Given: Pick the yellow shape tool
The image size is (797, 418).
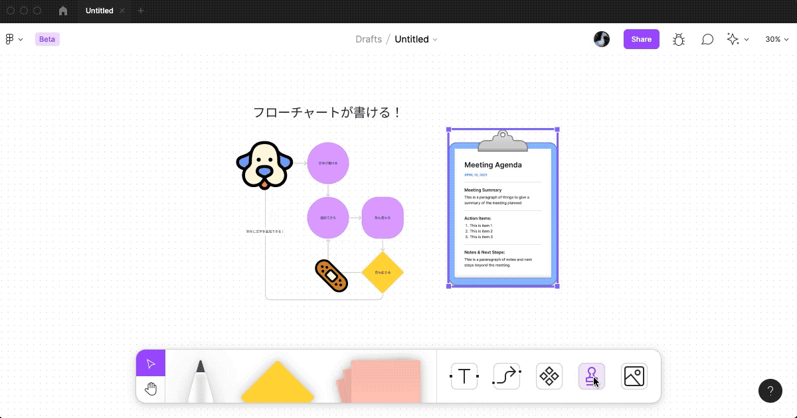Looking at the screenshot, I should click(x=277, y=383).
